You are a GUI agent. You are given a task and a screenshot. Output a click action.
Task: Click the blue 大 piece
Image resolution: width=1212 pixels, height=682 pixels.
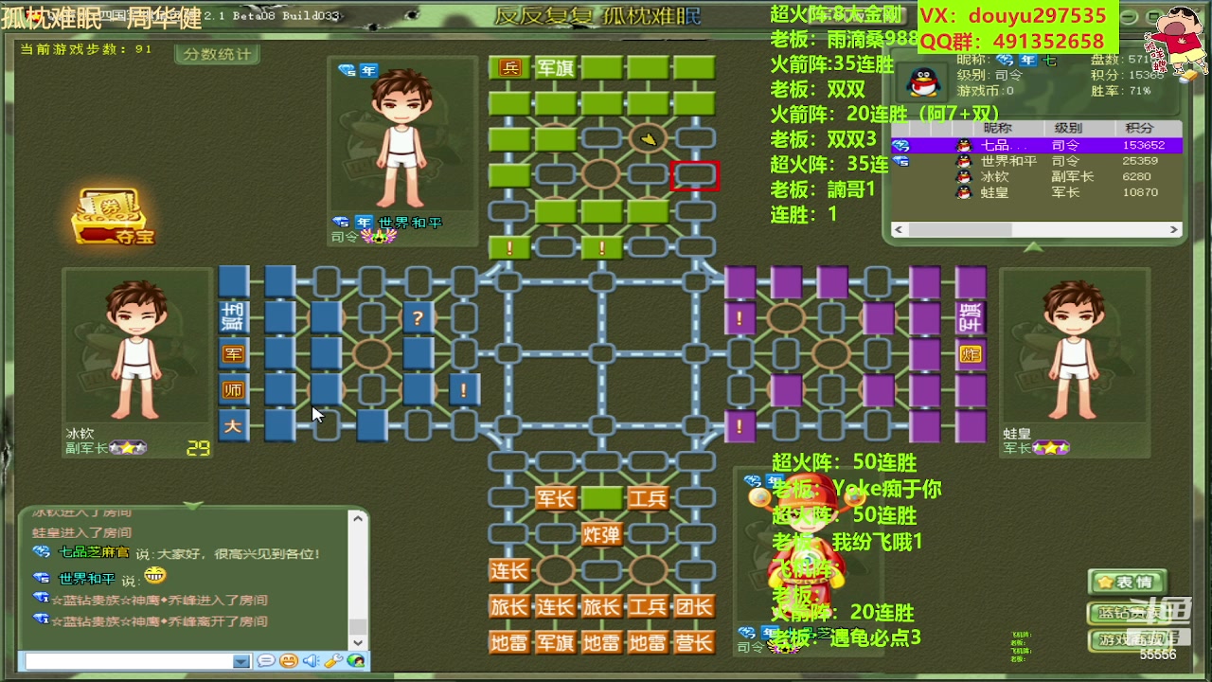click(233, 425)
